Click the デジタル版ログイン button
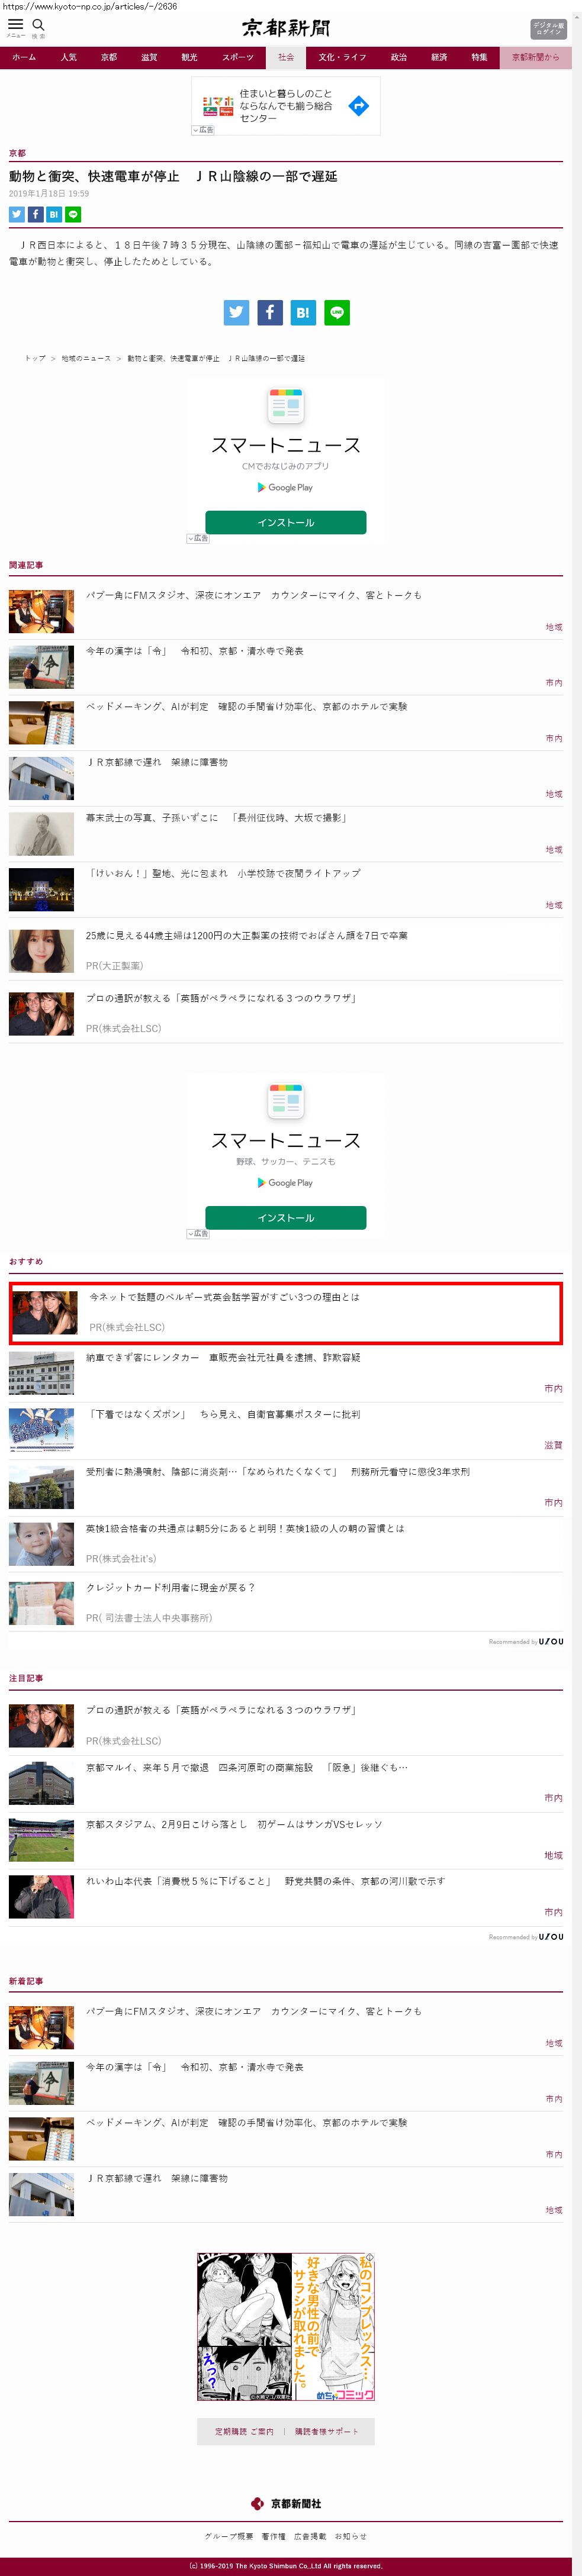Viewport: 582px width, 2576px height. [547, 29]
